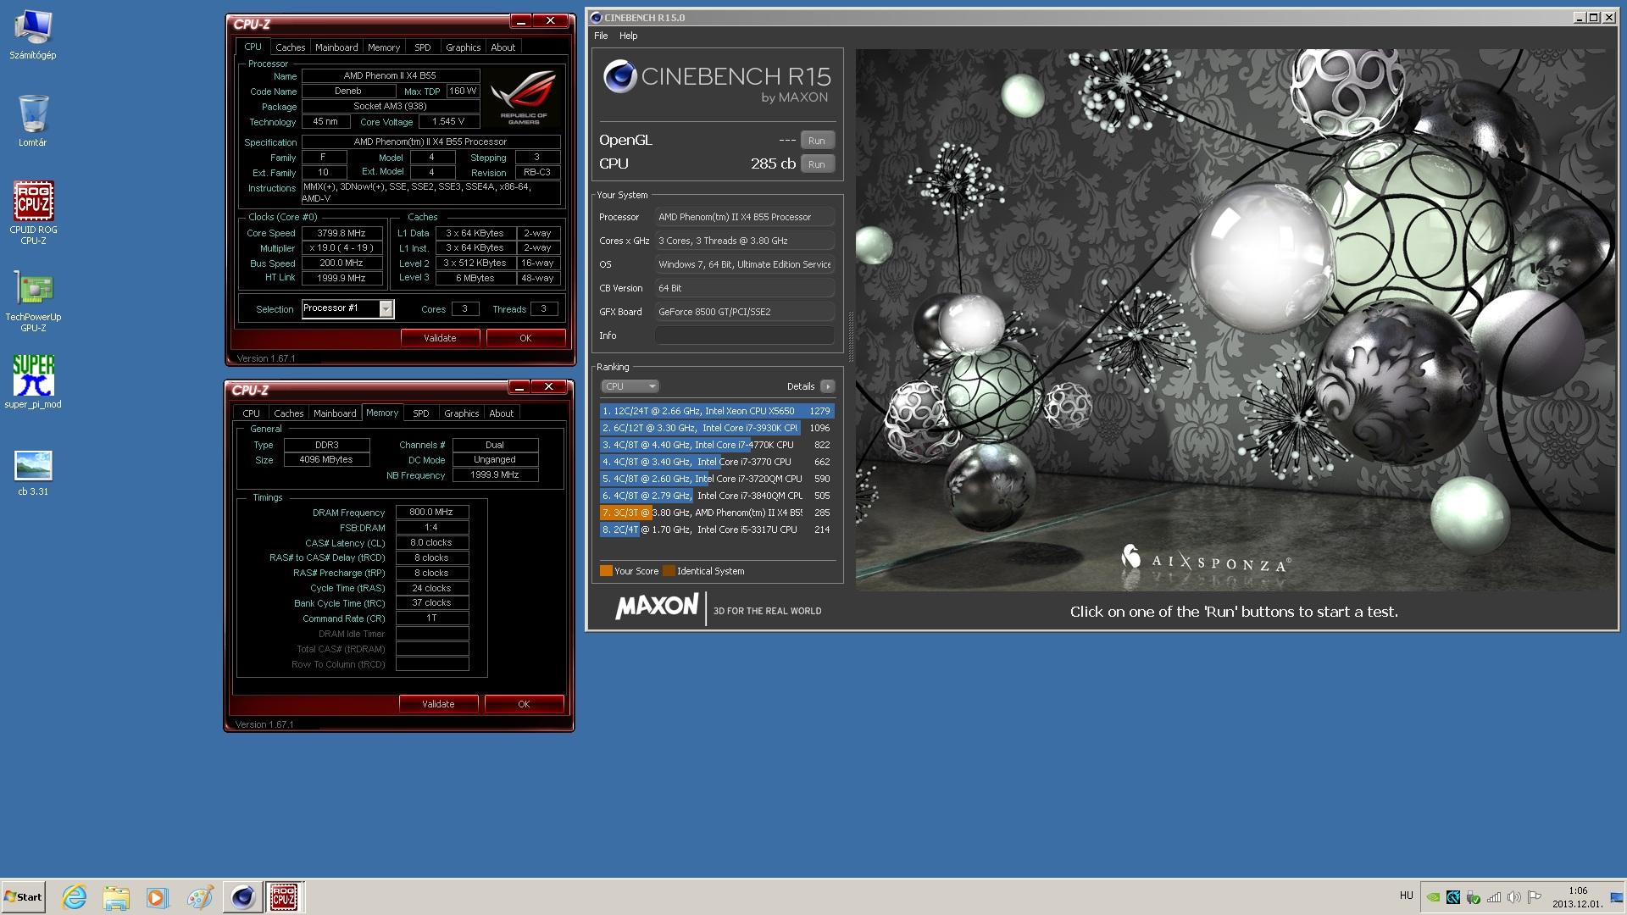
Task: Switch to Graphics tab in top CPU-Z
Action: tap(463, 47)
